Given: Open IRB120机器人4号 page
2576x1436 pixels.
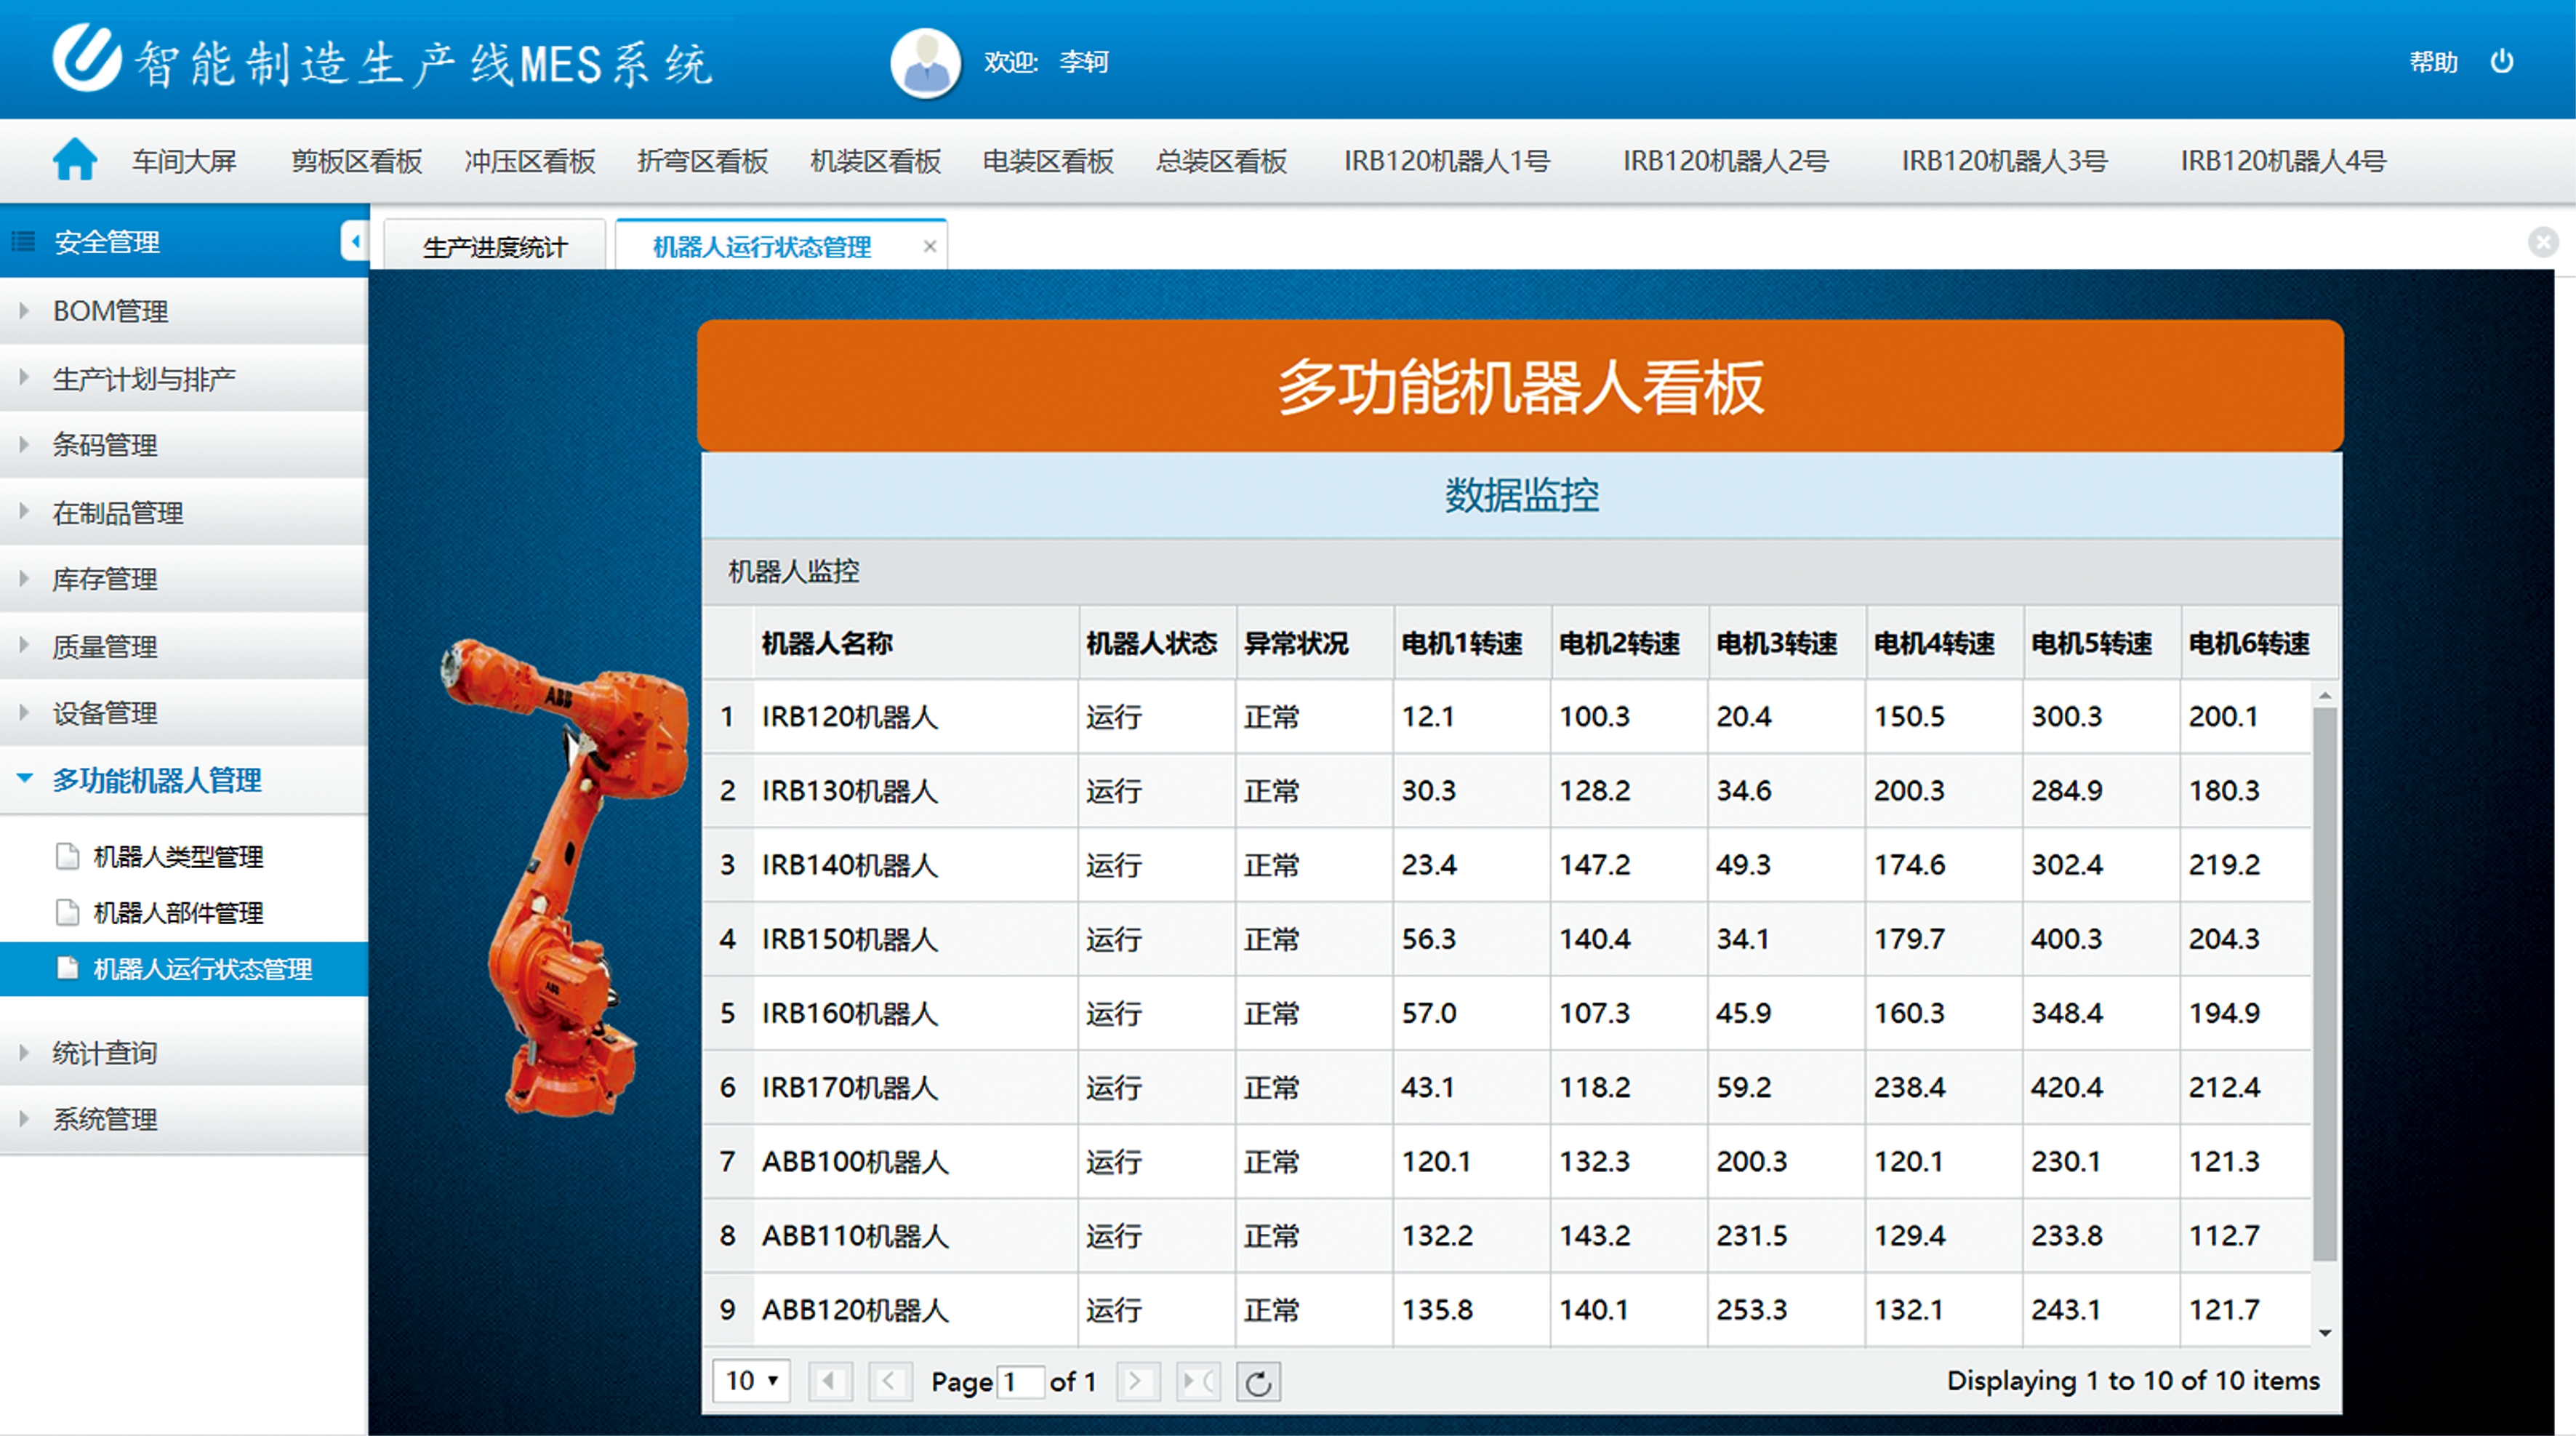Looking at the screenshot, I should click(x=2284, y=161).
